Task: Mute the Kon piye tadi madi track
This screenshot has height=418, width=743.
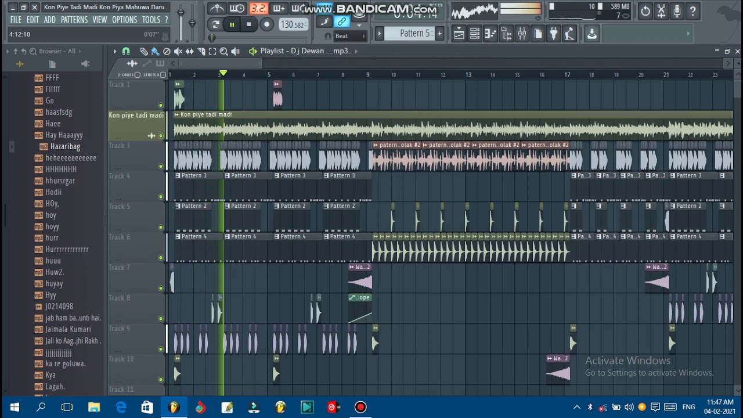Action: [x=161, y=136]
